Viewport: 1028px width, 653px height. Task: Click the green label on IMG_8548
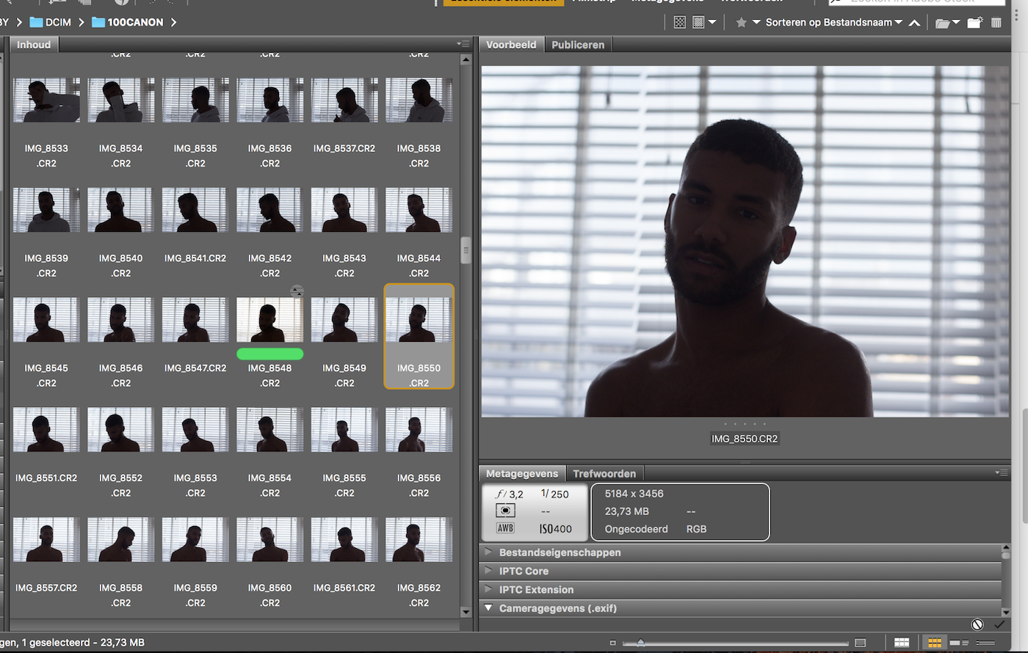point(270,354)
